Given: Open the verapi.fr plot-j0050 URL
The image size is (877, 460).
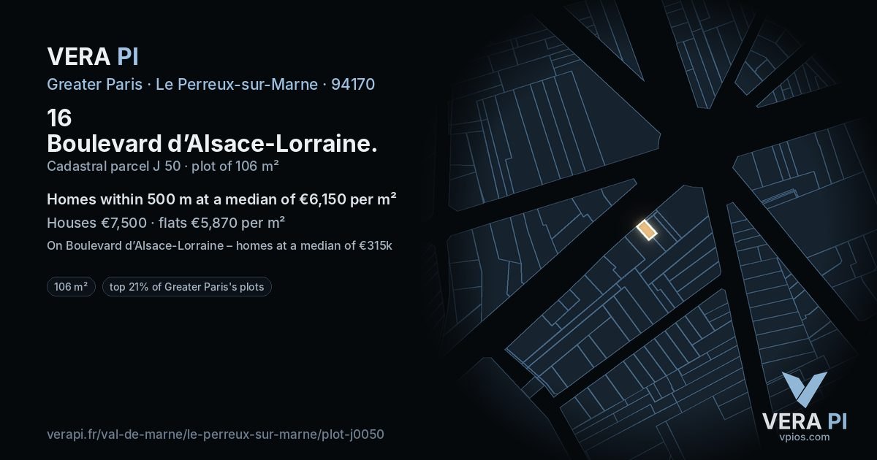Looking at the screenshot, I should 216,434.
